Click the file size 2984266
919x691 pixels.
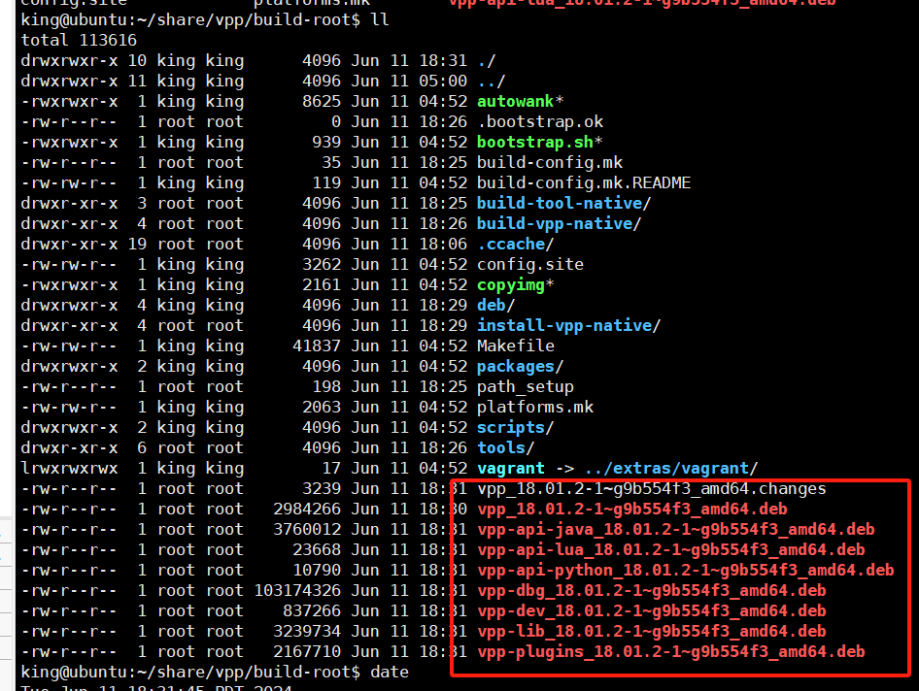point(307,510)
